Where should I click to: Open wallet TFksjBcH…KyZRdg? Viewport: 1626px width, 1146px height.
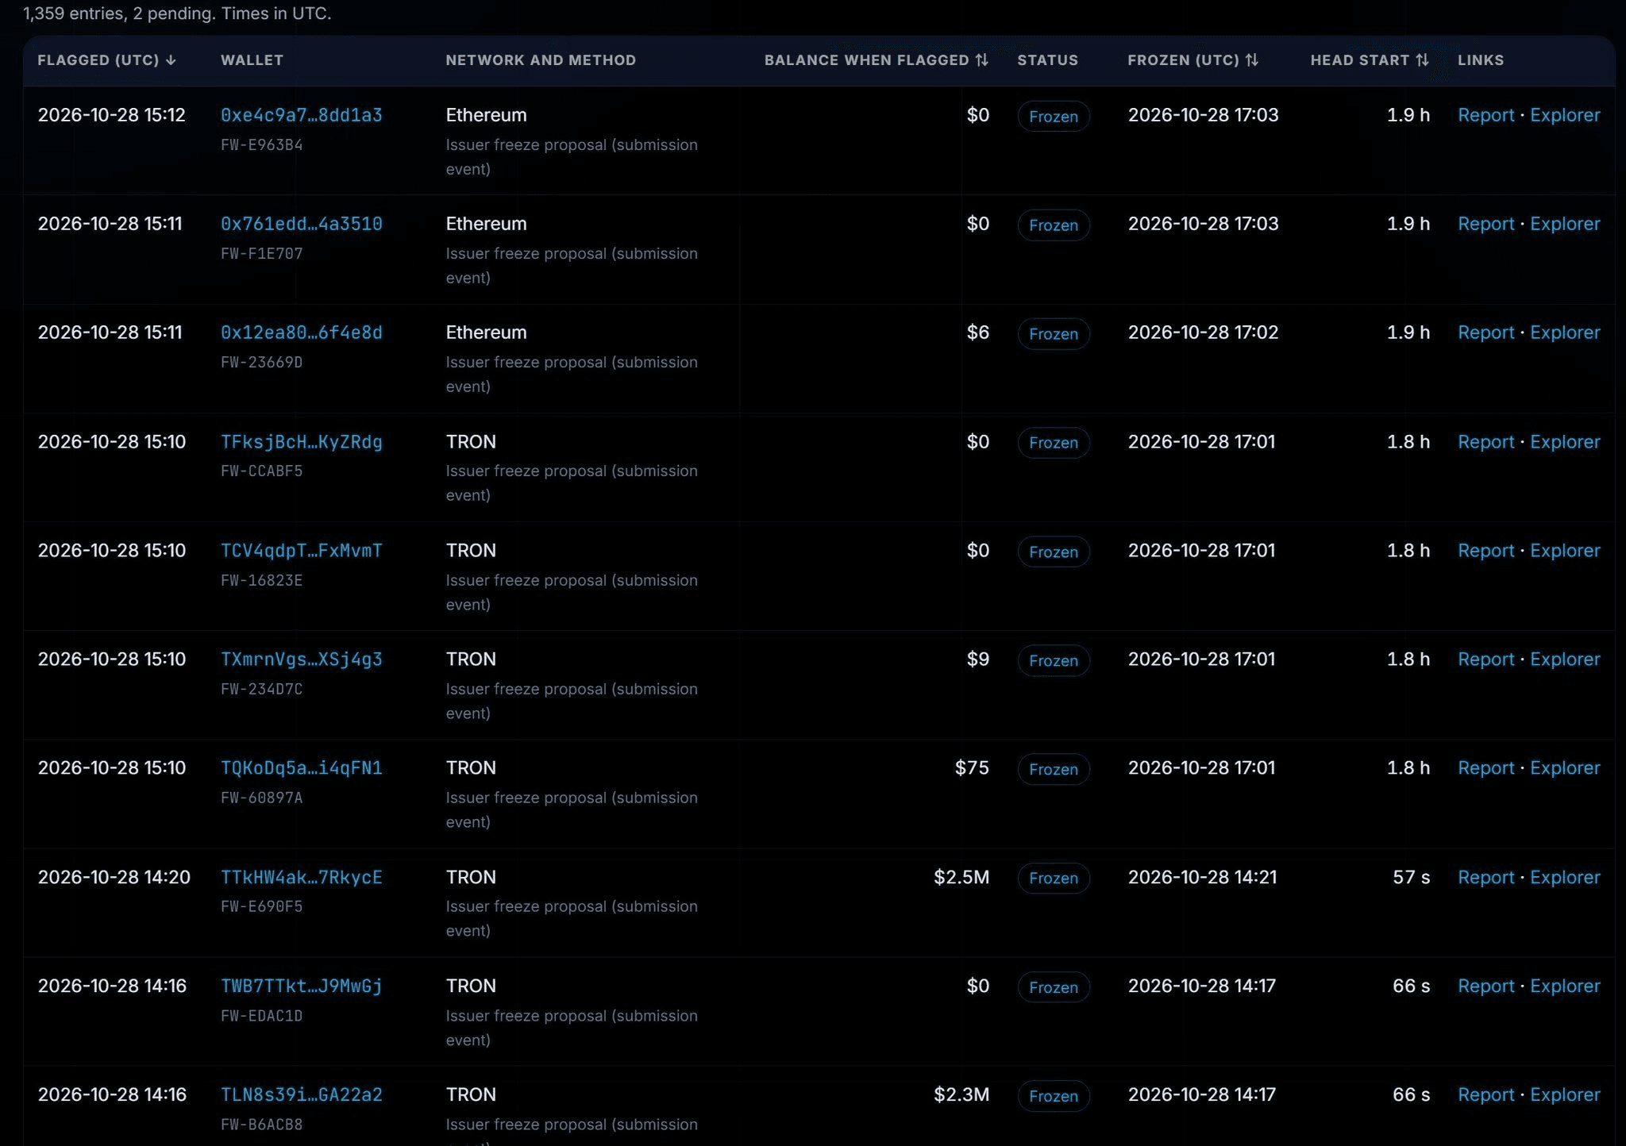301,442
